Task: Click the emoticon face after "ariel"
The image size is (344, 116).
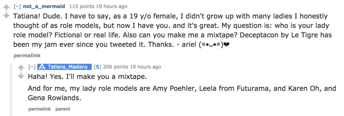Action: (x=211, y=45)
